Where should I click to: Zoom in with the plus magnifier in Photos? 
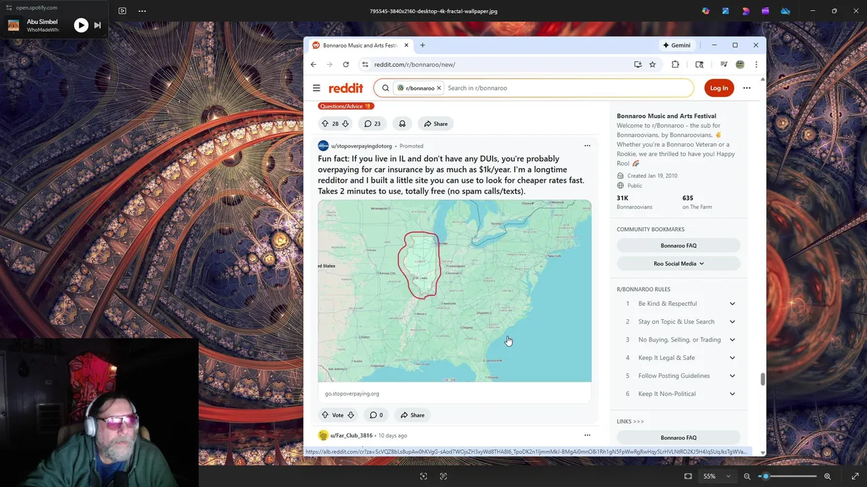[x=828, y=476]
